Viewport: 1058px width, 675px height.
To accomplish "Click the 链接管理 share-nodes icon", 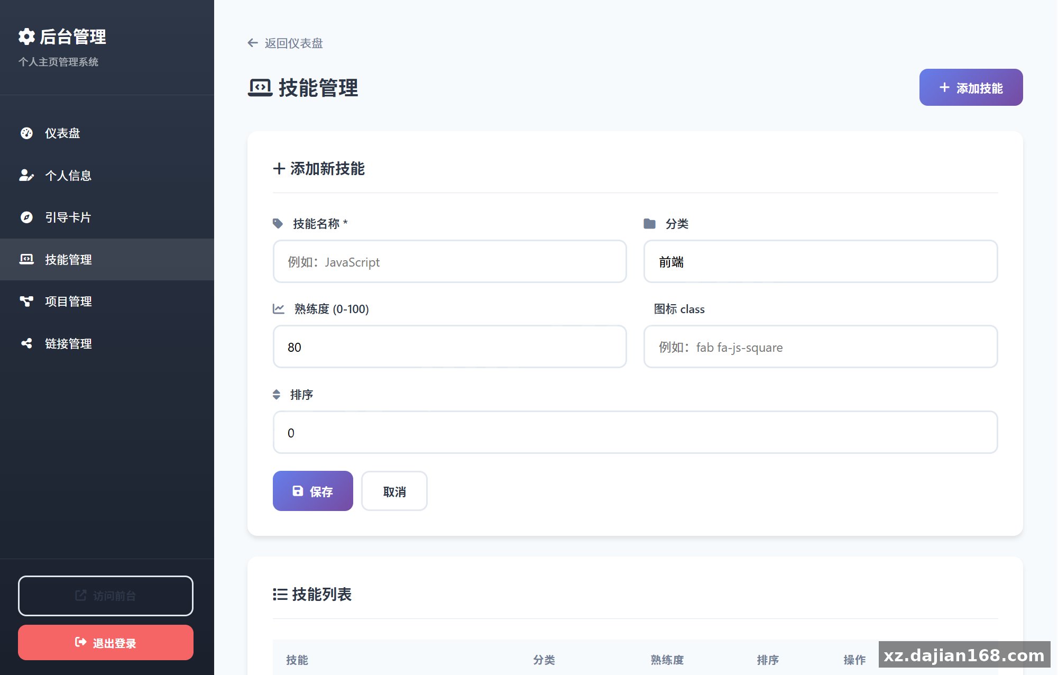I will [26, 343].
